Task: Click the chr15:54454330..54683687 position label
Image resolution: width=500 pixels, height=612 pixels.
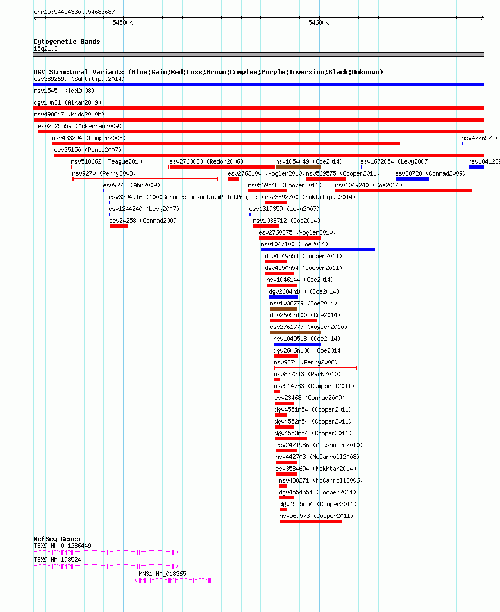Action: click(x=74, y=12)
